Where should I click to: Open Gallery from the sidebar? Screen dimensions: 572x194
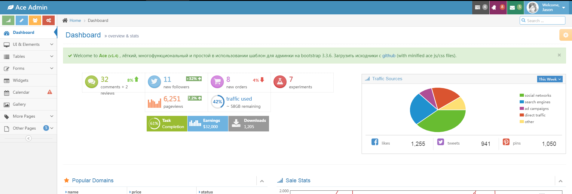coord(19,104)
